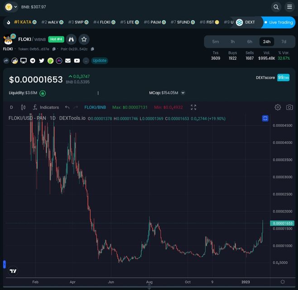Image resolution: width=298 pixels, height=290 pixels.
Task: Click the blue swap chart button
Action: point(265,118)
